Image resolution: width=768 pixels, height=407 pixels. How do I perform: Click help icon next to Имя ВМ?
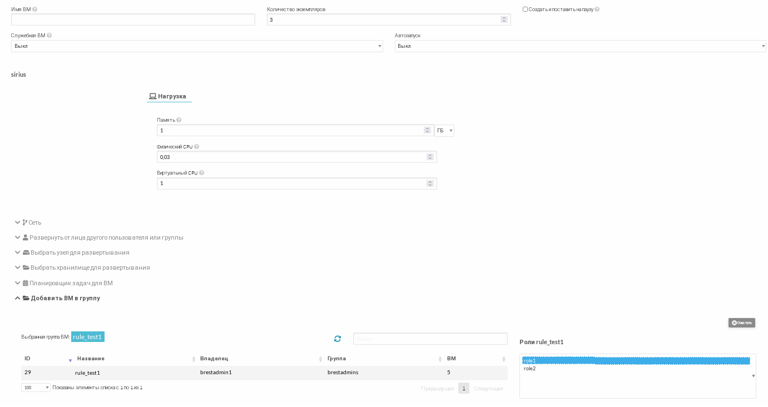click(x=35, y=9)
